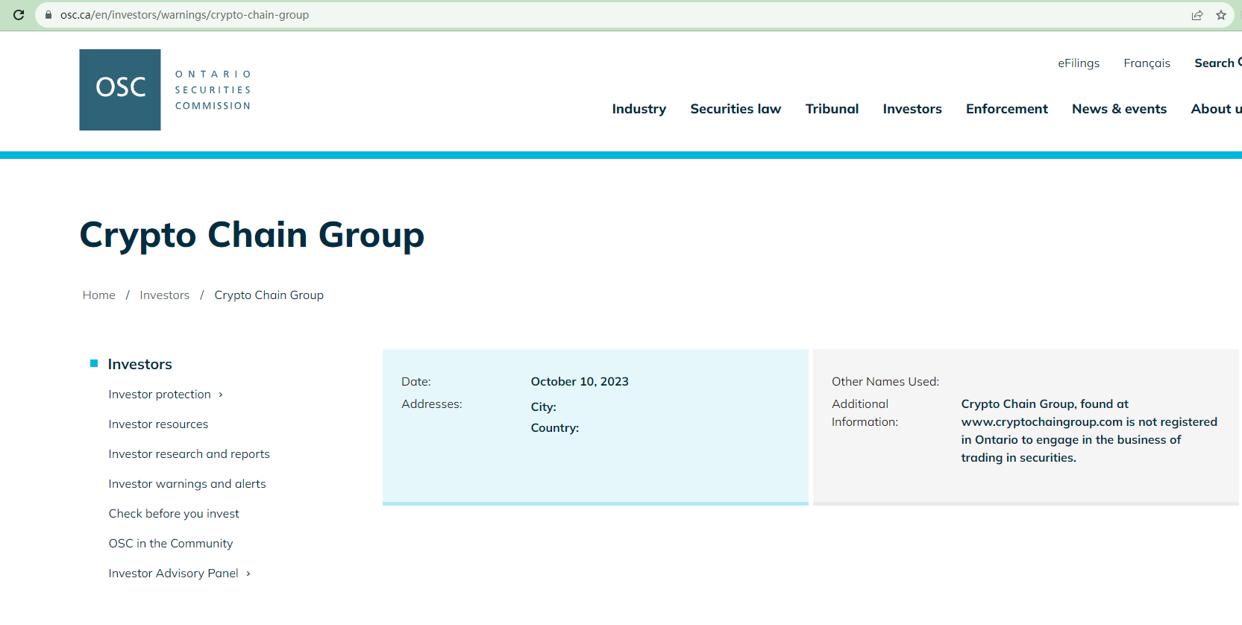Open the eFilings link
The height and width of the screenshot is (625, 1242).
click(1078, 63)
